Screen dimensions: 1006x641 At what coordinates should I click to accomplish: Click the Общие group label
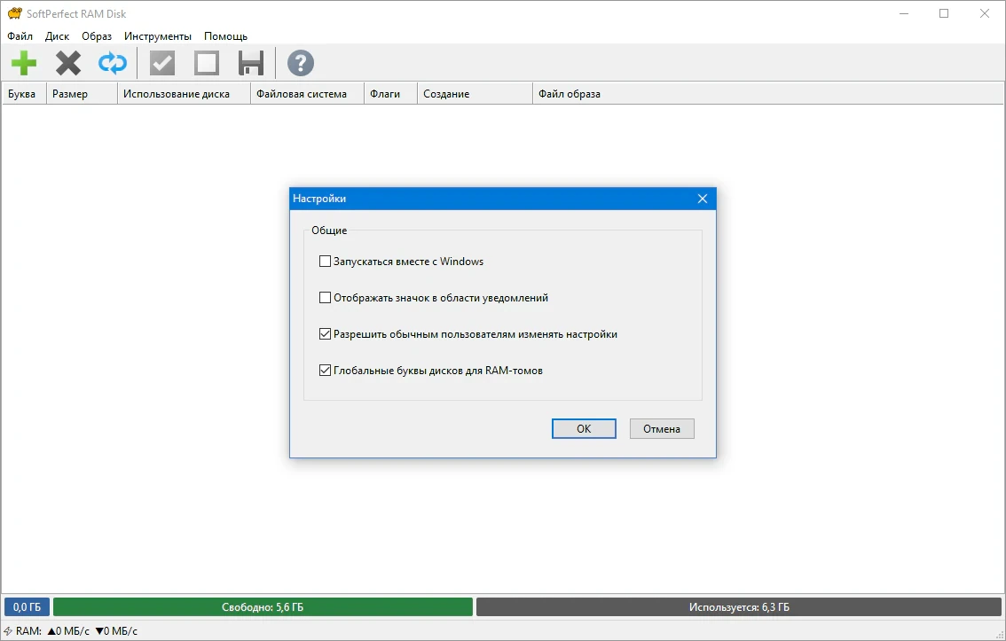tap(329, 231)
